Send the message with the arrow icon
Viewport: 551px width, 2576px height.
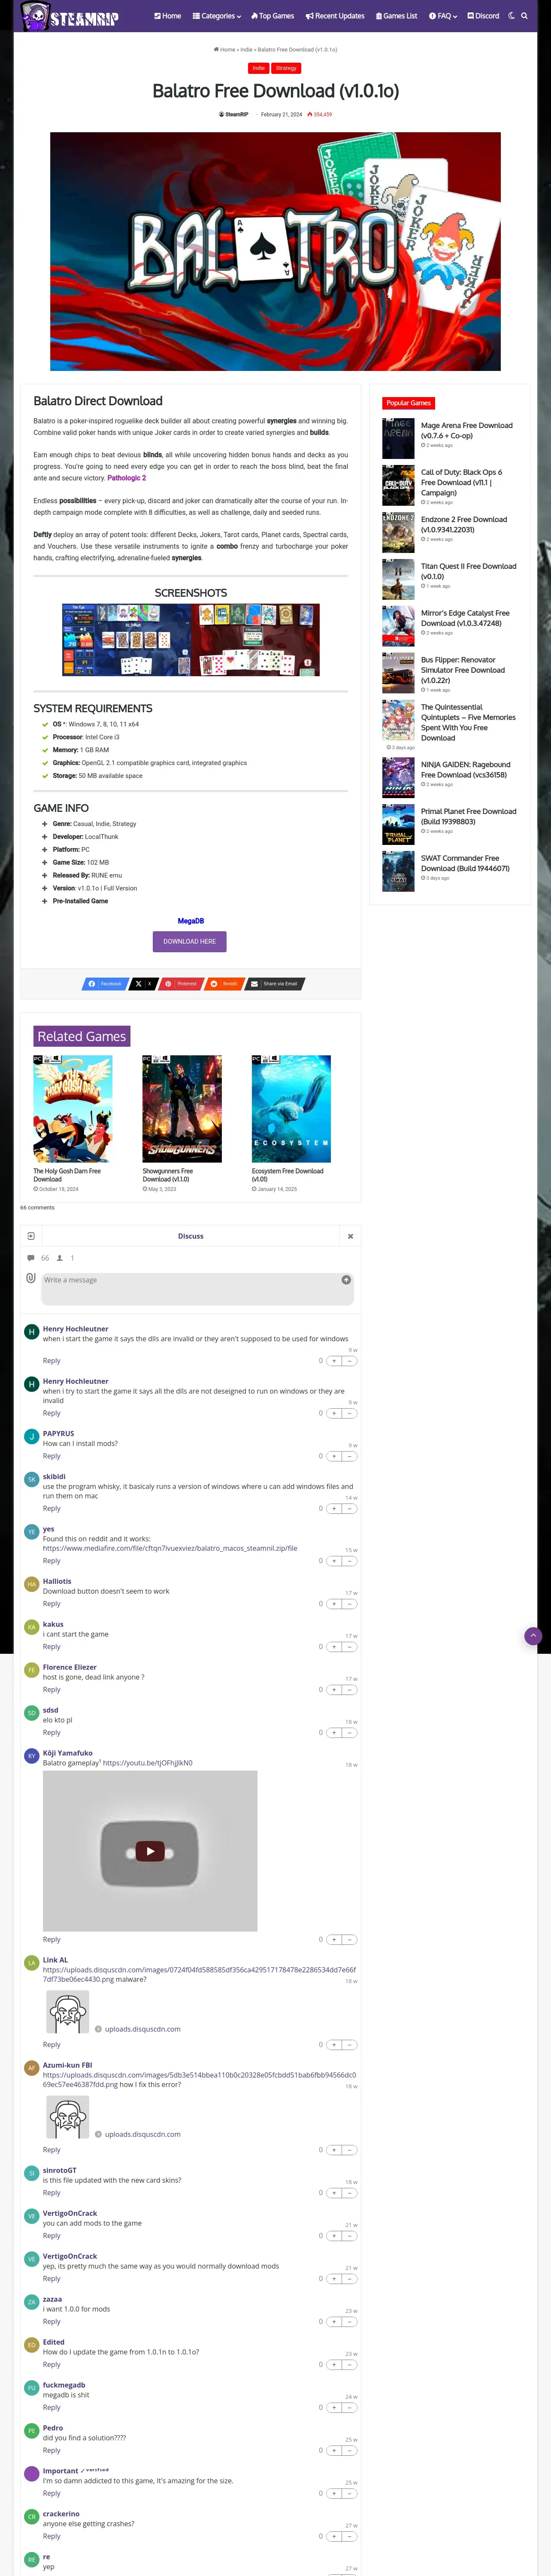tap(346, 1280)
